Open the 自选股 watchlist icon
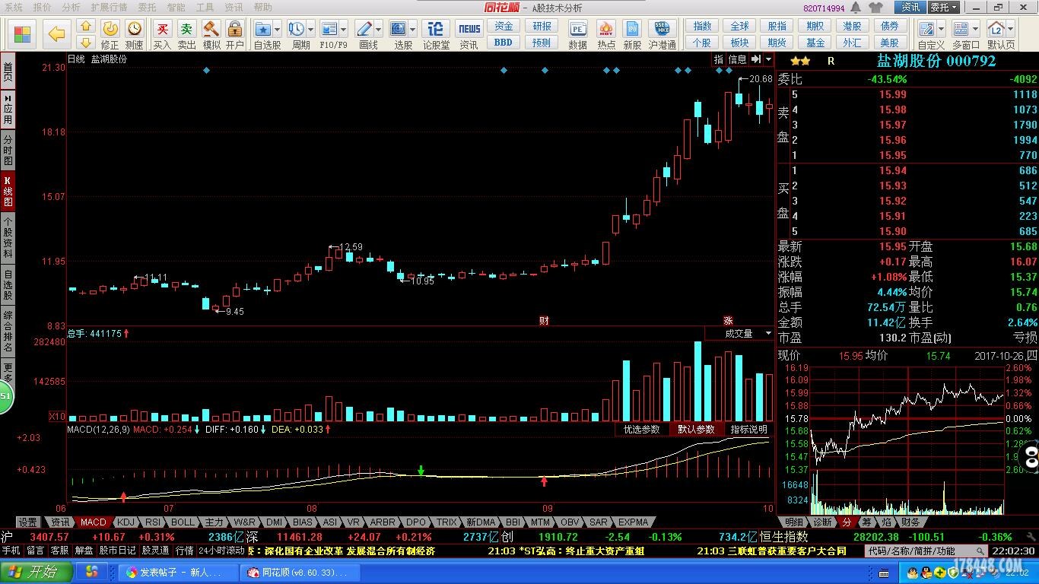1039x584 pixels. tap(263, 29)
